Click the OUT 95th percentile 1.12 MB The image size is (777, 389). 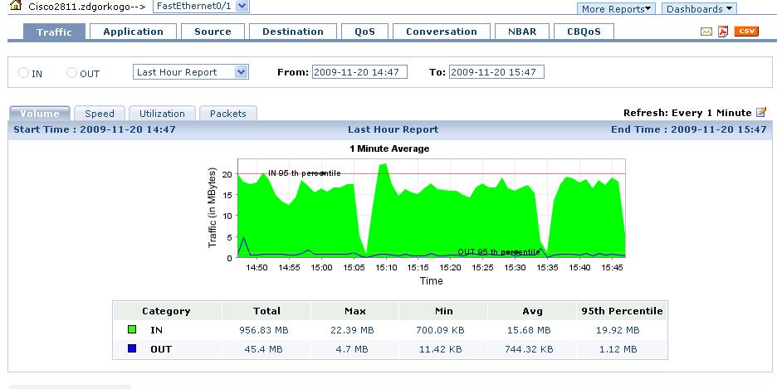[x=618, y=349]
